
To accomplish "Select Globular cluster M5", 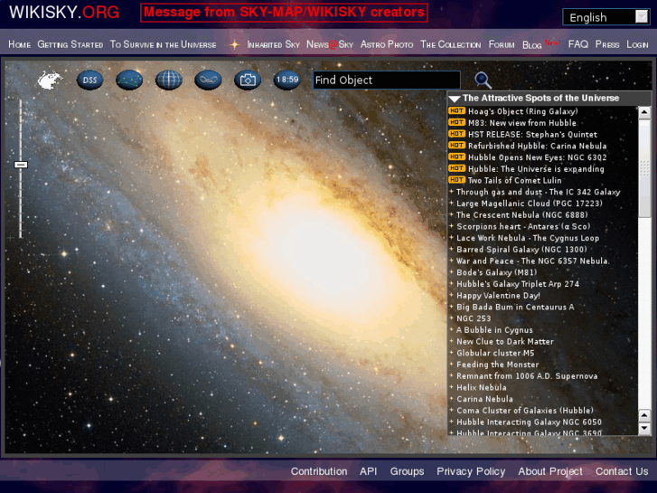I will point(495,354).
